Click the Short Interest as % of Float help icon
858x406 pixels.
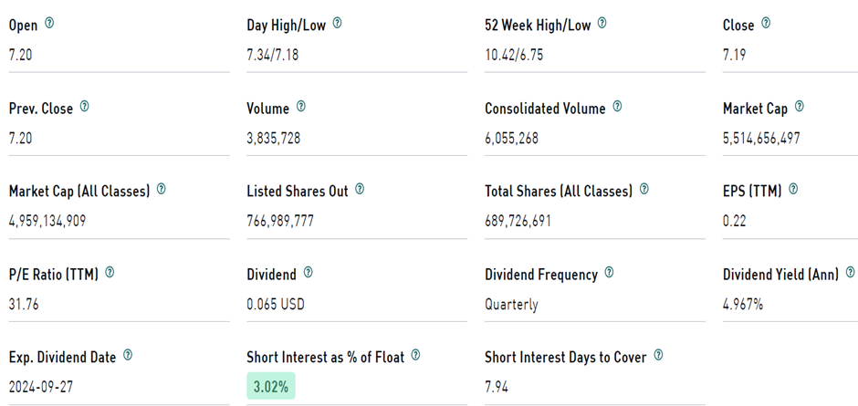click(x=414, y=356)
